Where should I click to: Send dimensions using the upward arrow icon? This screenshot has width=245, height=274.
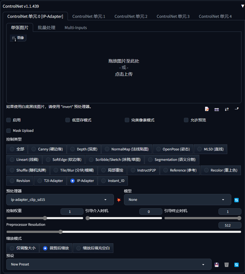237,109
